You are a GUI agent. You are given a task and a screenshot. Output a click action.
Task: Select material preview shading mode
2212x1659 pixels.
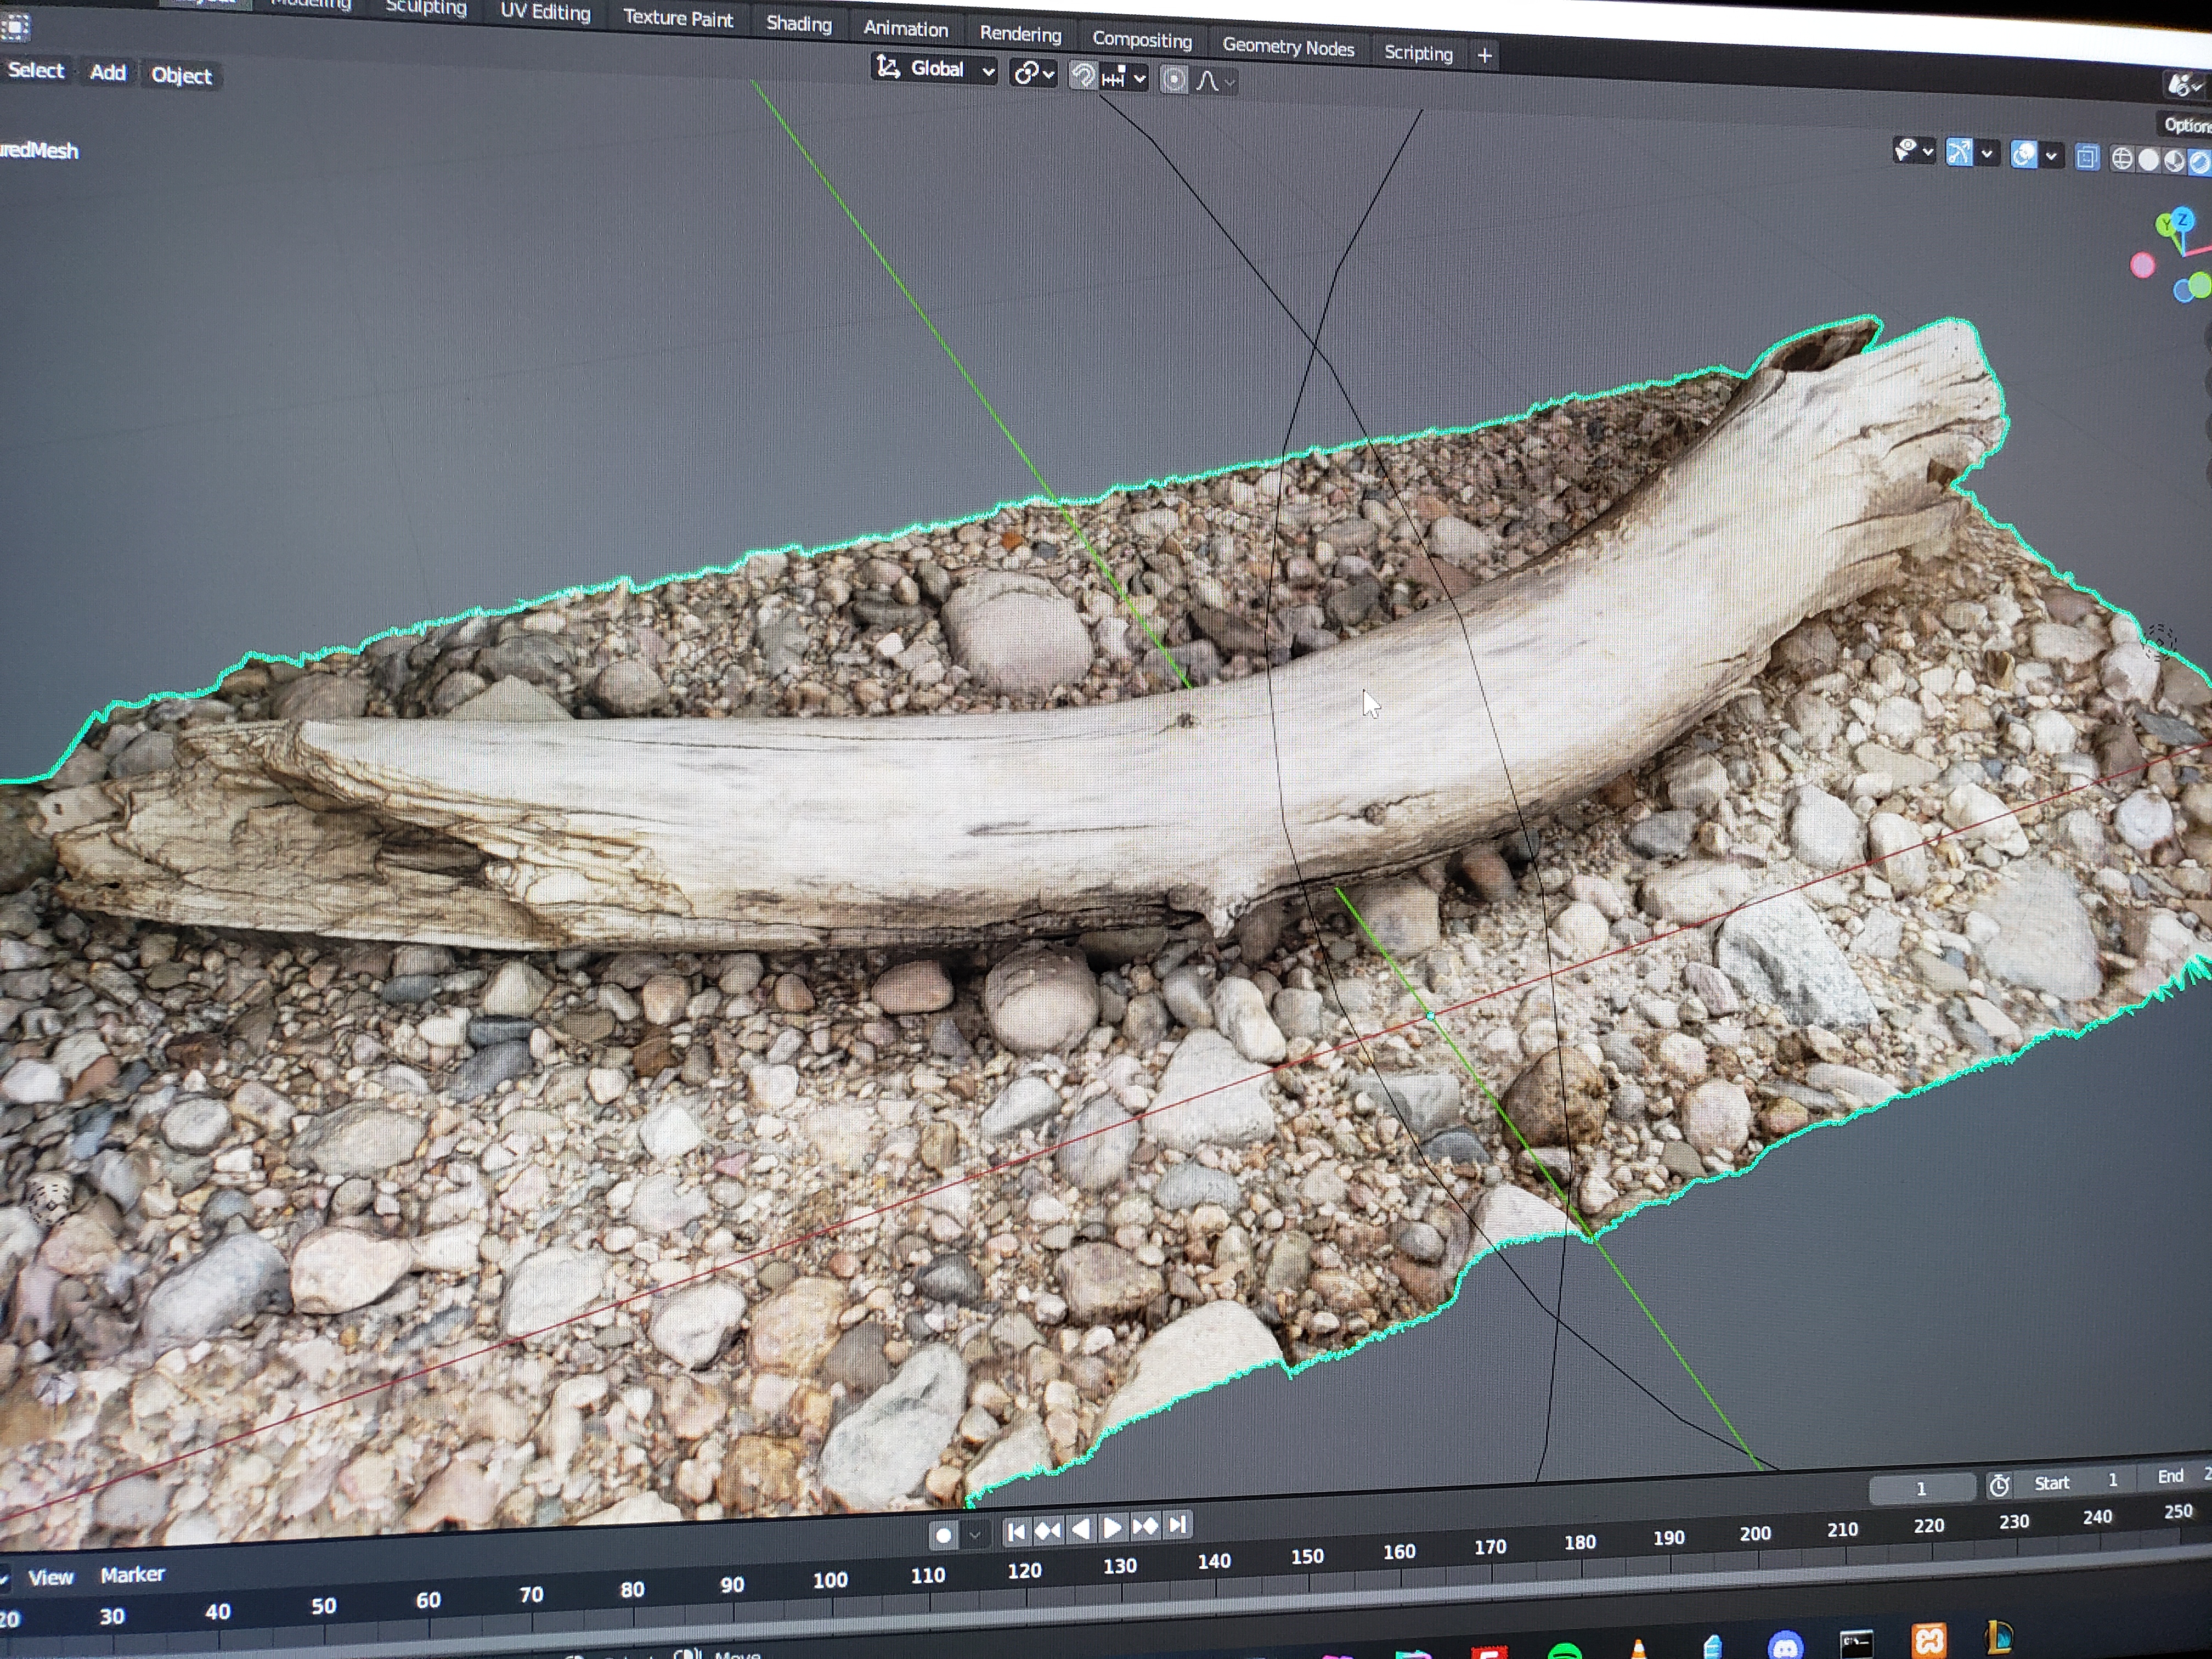click(x=2174, y=161)
